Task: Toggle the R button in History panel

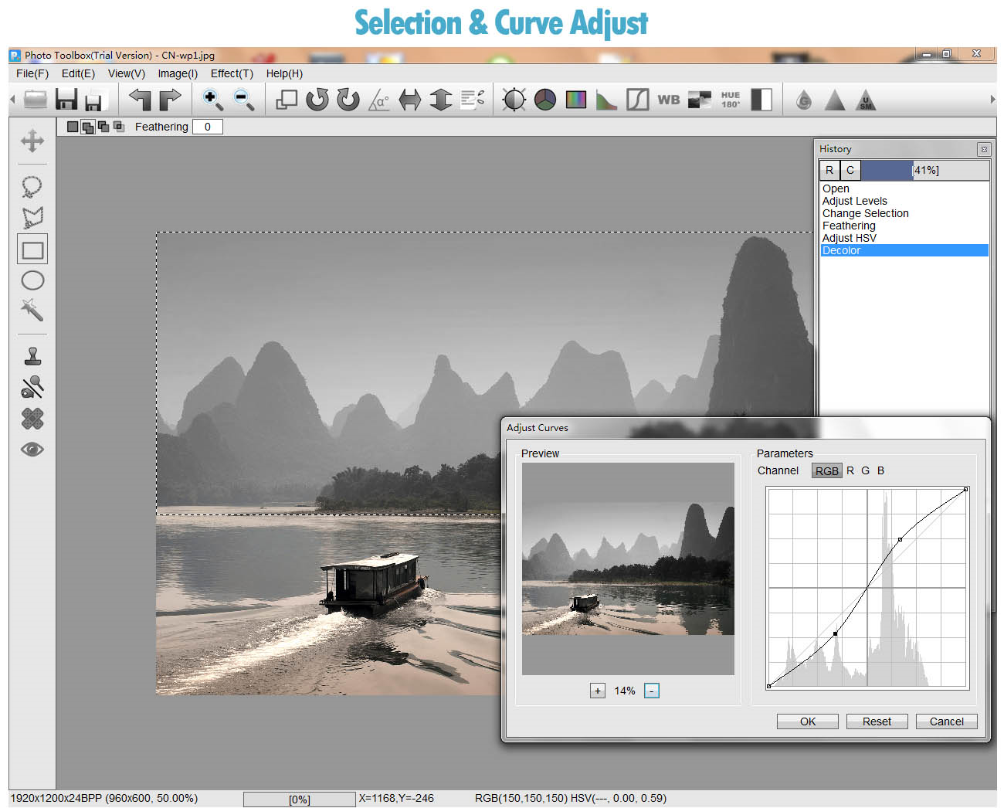Action: (x=829, y=171)
